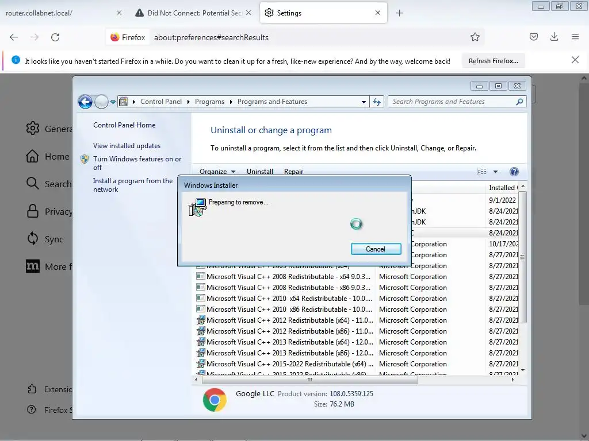Click the Firefox back arrow
This screenshot has width=589, height=441.
(x=14, y=37)
